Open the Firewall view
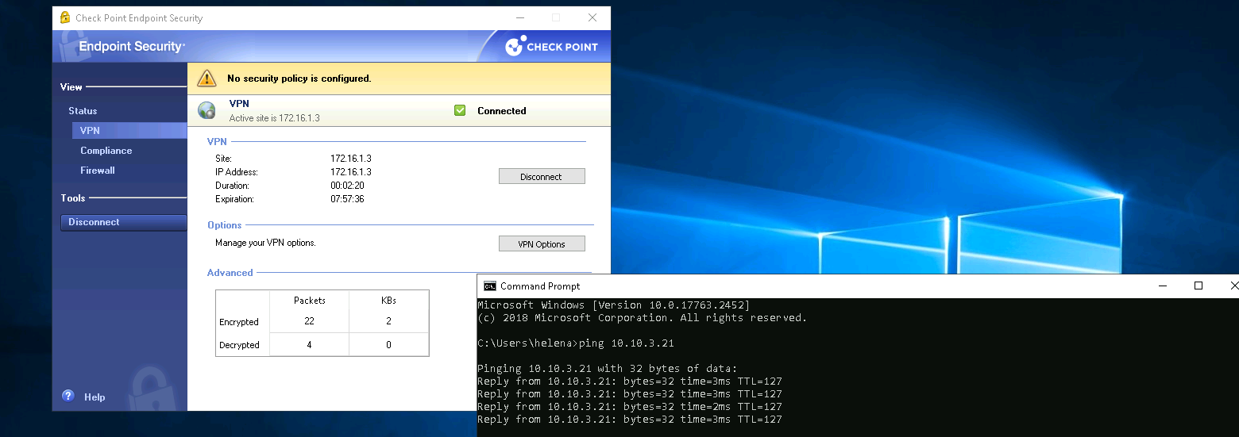The width and height of the screenshot is (1239, 437). click(98, 171)
